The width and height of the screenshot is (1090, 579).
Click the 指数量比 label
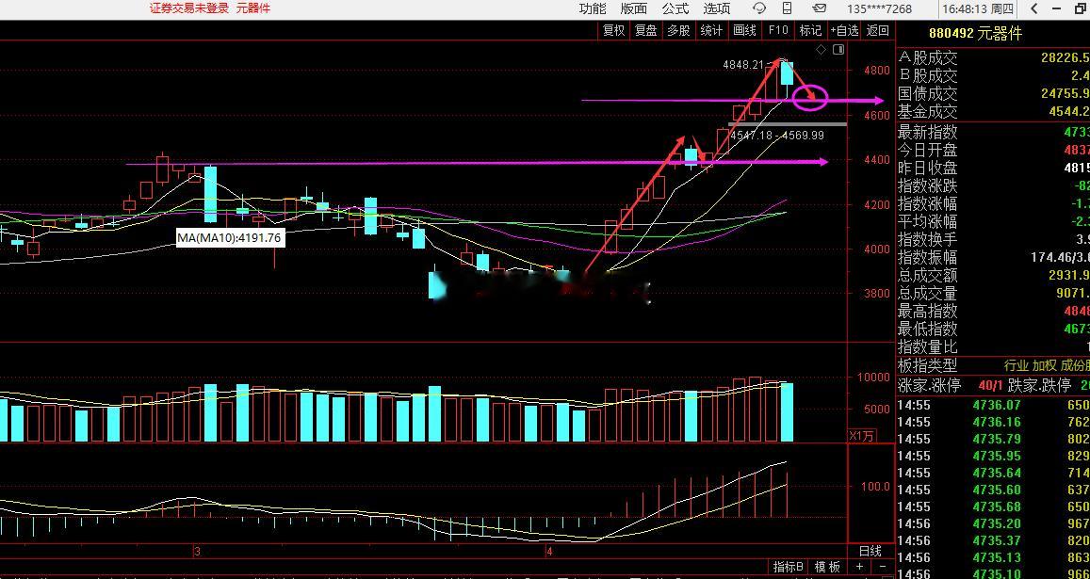pyautogui.click(x=927, y=346)
